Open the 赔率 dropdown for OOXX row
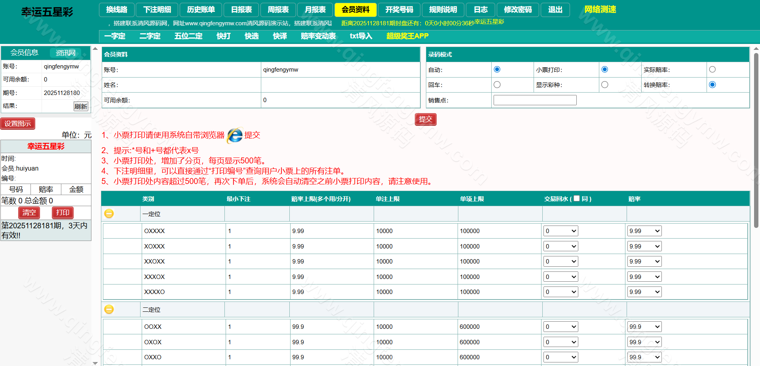Viewport: 760px width, 366px height. pos(644,326)
